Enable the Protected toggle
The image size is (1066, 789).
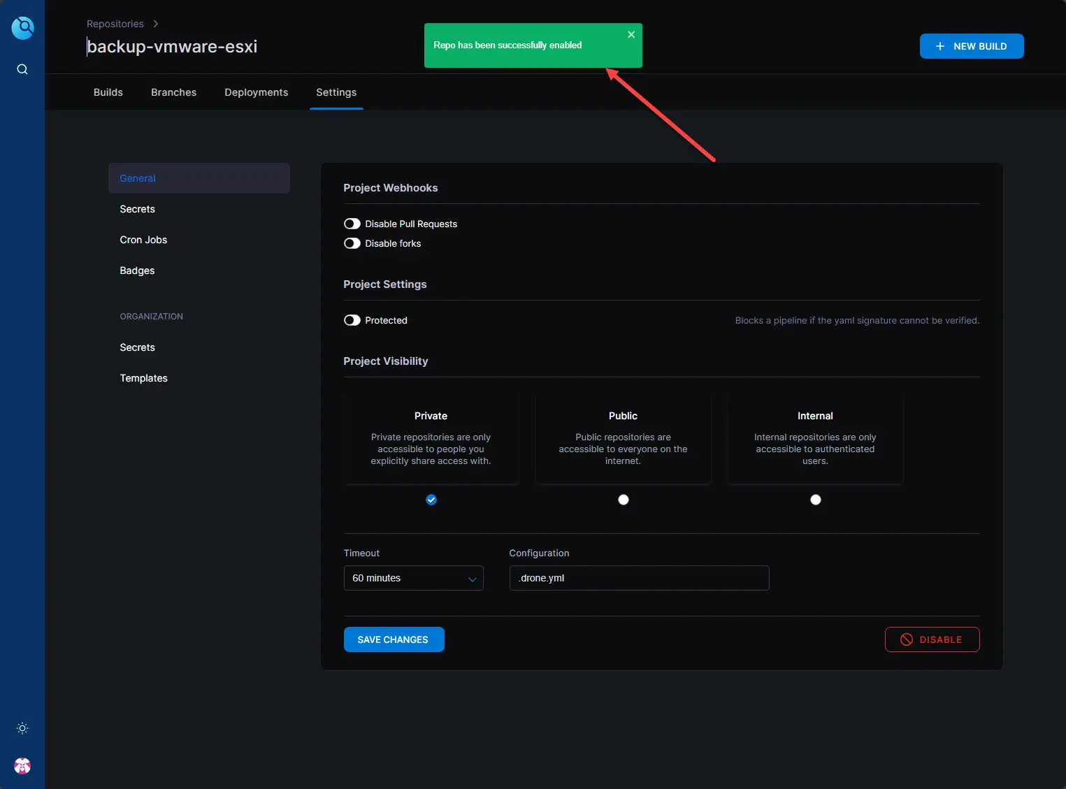tap(352, 320)
